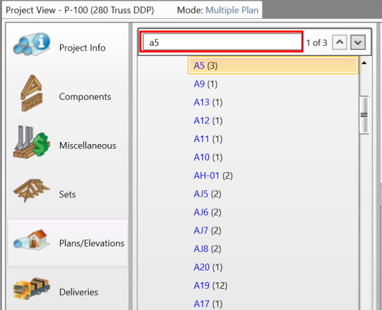Switch to the Deliveries section label

[x=79, y=292]
